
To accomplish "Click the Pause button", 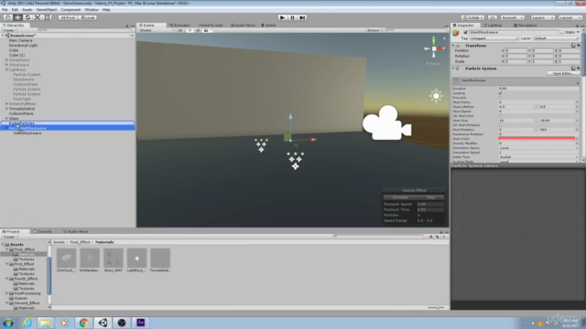I will 293,17.
